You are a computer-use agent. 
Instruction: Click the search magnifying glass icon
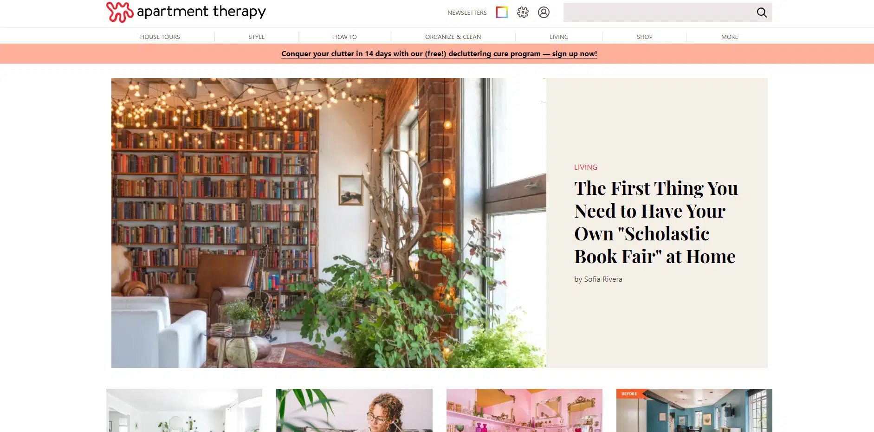(762, 13)
